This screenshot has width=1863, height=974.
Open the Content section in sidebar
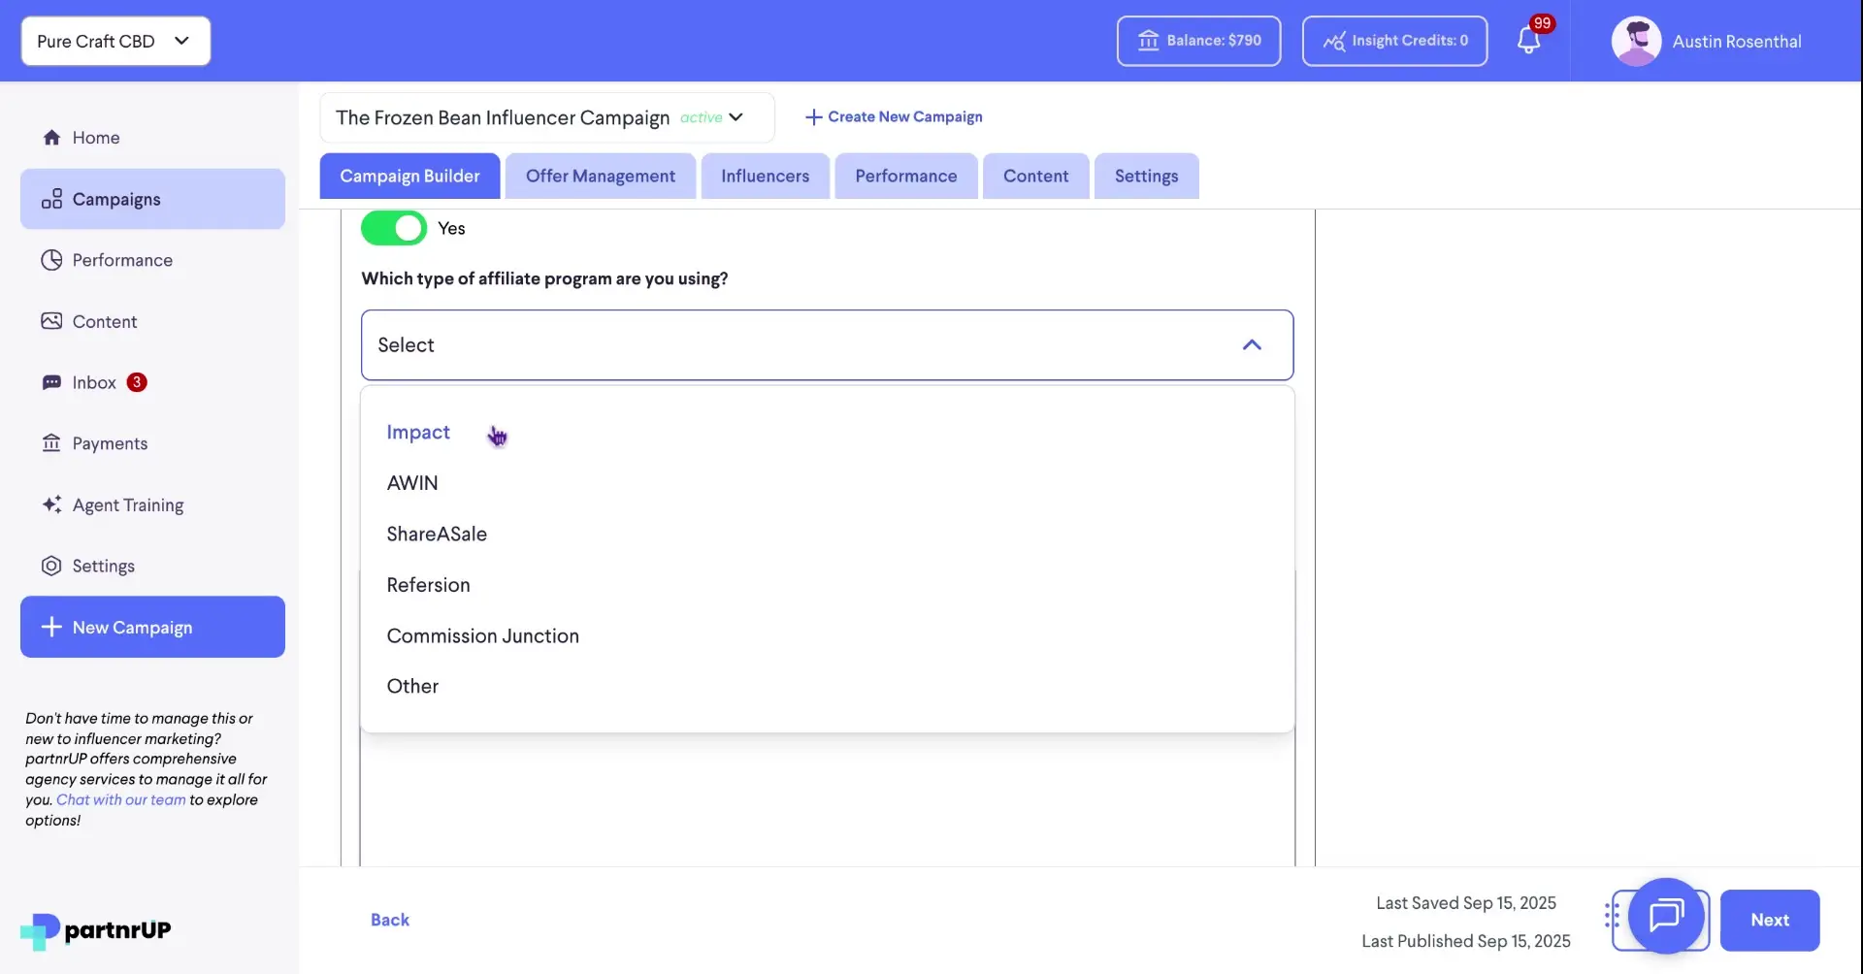click(x=106, y=321)
